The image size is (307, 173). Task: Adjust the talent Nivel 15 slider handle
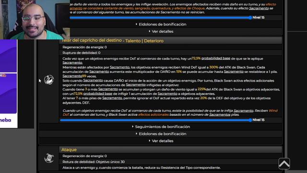coord(250,120)
